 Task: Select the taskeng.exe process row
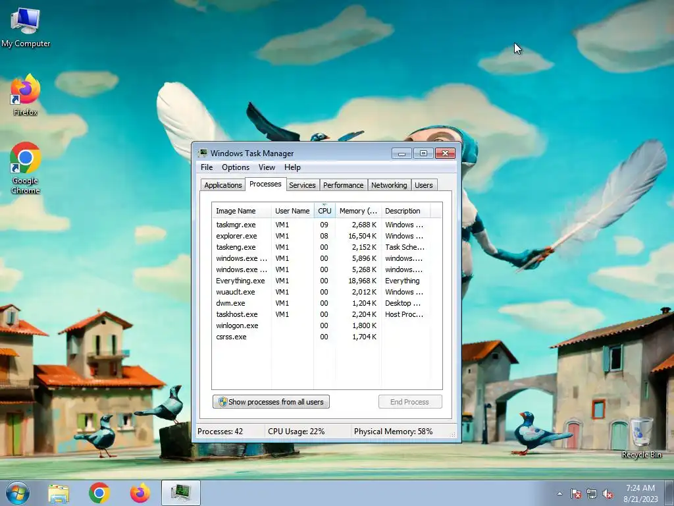pyautogui.click(x=326, y=247)
